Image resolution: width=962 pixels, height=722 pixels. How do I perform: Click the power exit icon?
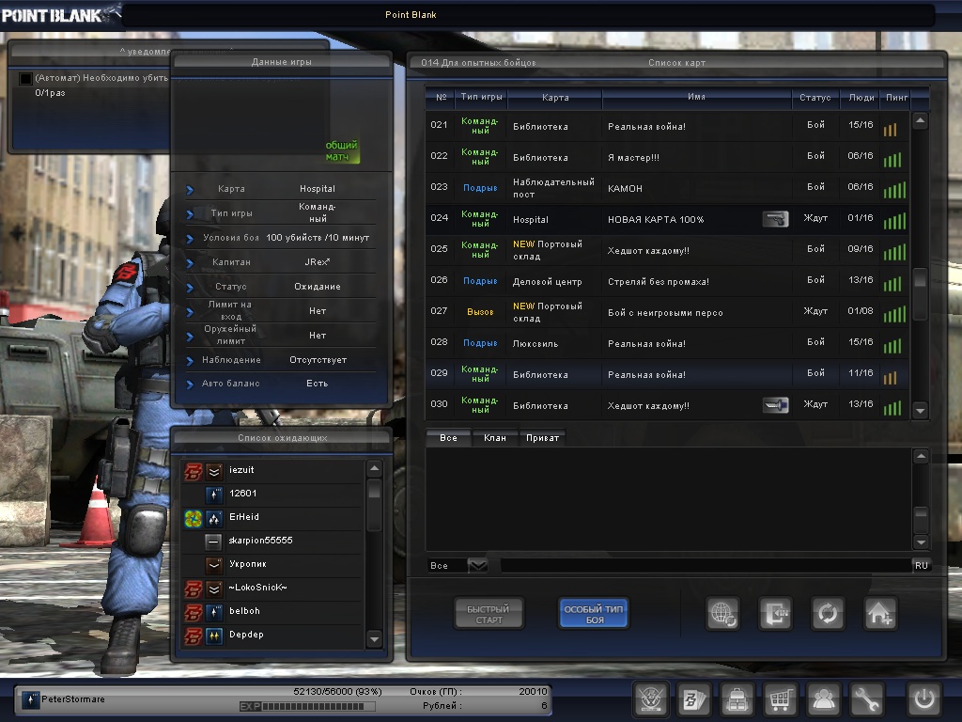coord(923,699)
